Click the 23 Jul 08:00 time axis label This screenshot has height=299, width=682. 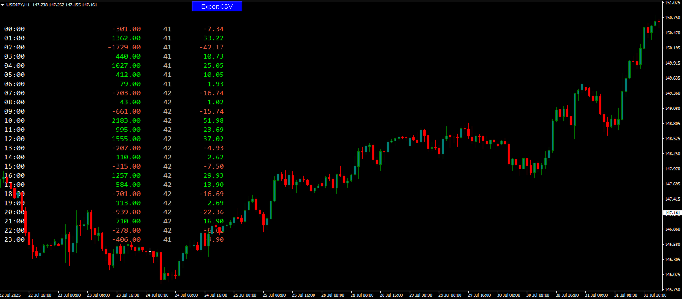pos(98,295)
